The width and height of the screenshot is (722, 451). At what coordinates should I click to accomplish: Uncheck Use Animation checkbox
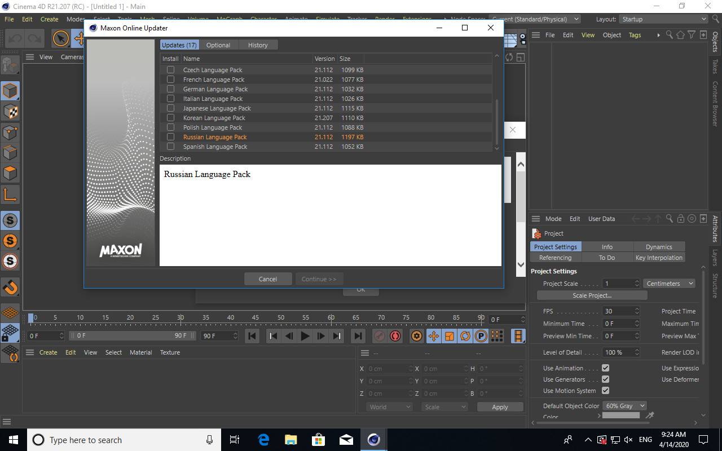(605, 368)
